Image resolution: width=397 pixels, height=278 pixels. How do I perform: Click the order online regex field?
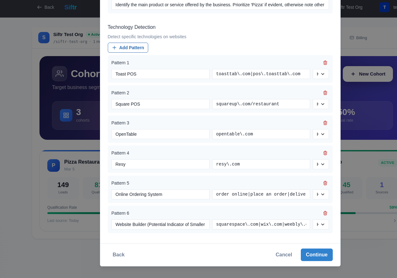(x=261, y=194)
